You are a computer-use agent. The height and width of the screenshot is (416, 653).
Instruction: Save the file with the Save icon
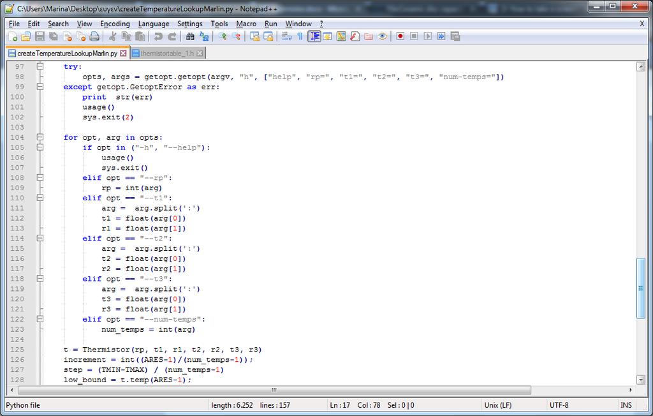pyautogui.click(x=40, y=36)
